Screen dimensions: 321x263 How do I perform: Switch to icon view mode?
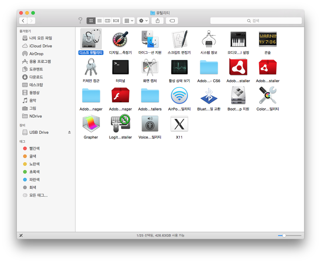pos(91,21)
